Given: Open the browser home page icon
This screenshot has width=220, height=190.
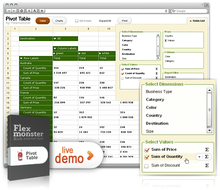Looking at the screenshot, I should (x=22, y=11).
